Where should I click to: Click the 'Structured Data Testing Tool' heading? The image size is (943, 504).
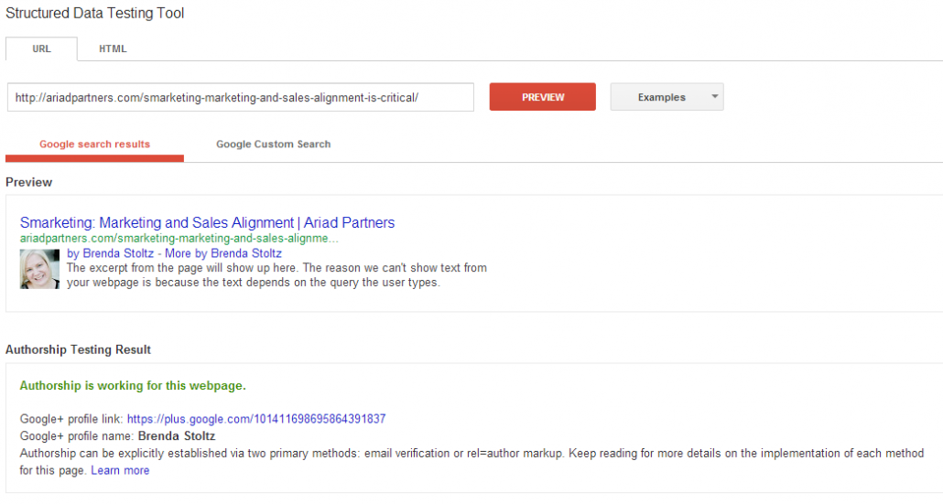coord(95,13)
